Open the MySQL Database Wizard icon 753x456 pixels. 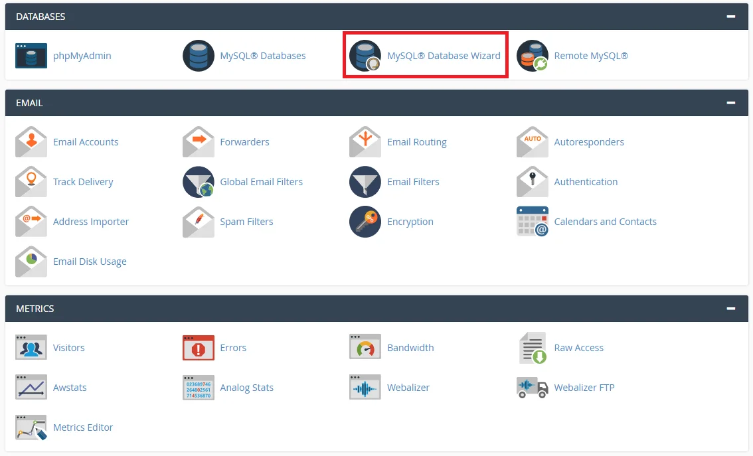(365, 56)
